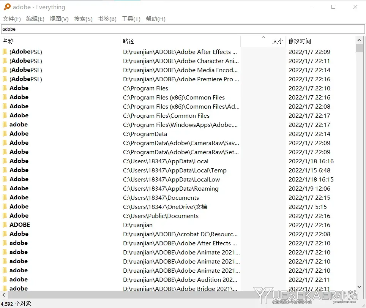Click the vertical scrollbar down arrow
The width and height of the screenshot is (366, 308).
coord(360,287)
